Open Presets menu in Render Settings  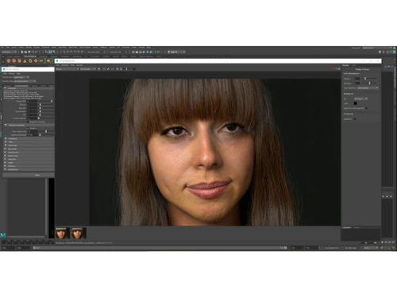[12, 74]
